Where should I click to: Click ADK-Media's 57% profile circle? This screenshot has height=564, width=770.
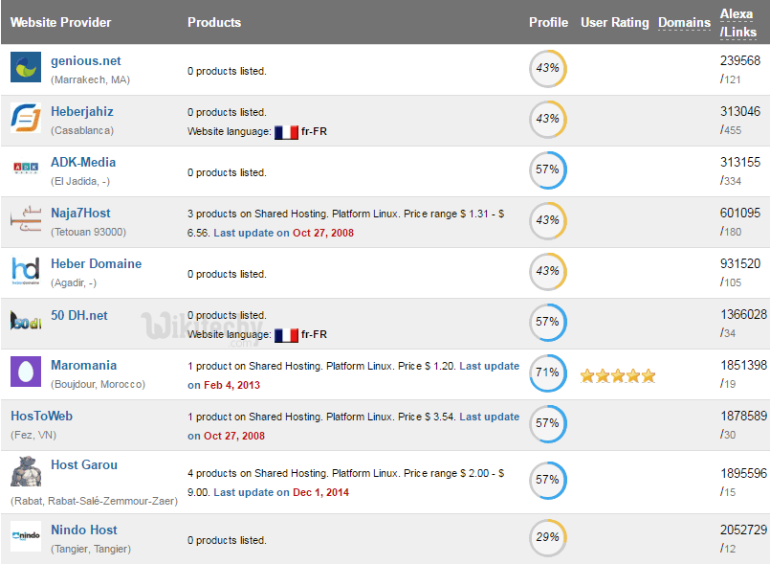click(548, 169)
